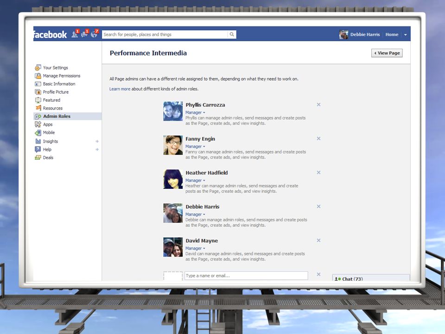Click David Mayne profile thumbnail

[x=173, y=247]
